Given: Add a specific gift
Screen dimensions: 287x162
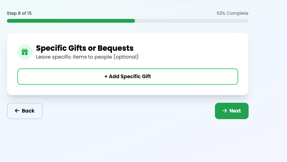Looking at the screenshot, I should [128, 77].
